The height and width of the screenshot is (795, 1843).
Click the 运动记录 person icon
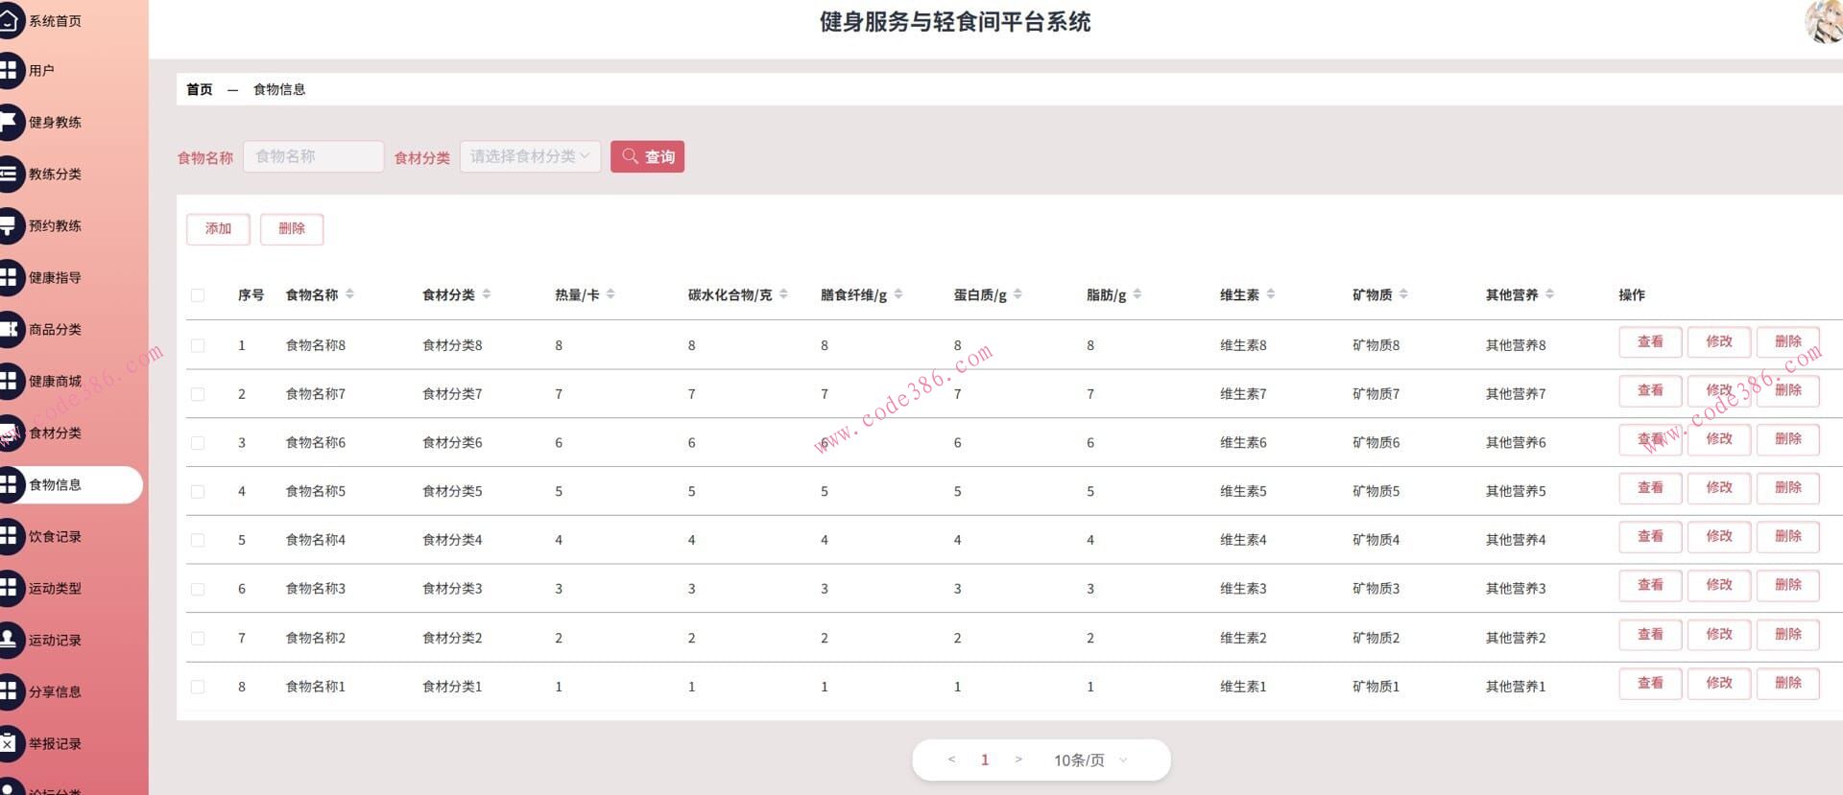[x=8, y=640]
